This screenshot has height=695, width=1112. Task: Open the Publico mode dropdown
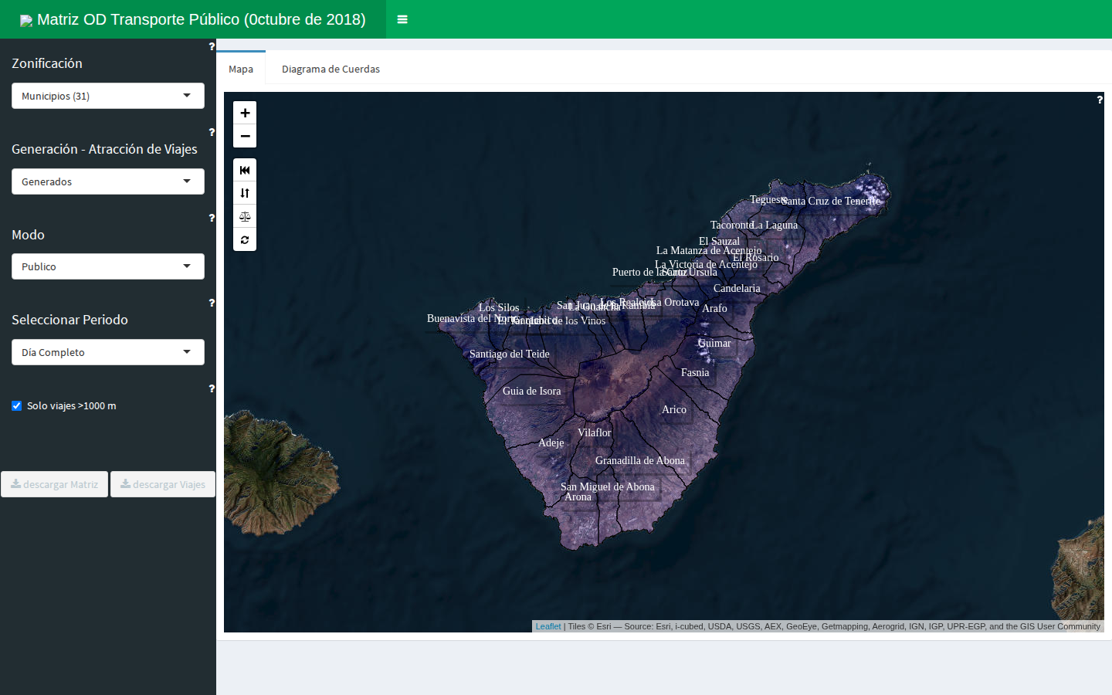click(108, 266)
